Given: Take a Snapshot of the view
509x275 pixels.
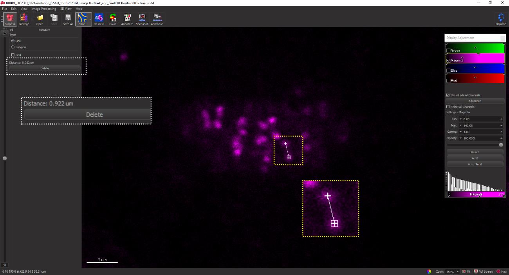Looking at the screenshot, I should (142, 19).
